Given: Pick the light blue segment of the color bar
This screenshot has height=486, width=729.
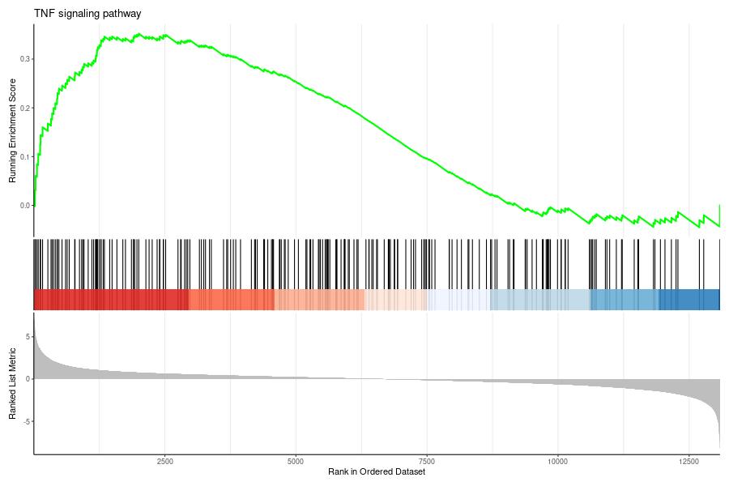Looking at the screenshot, I should [x=539, y=299].
